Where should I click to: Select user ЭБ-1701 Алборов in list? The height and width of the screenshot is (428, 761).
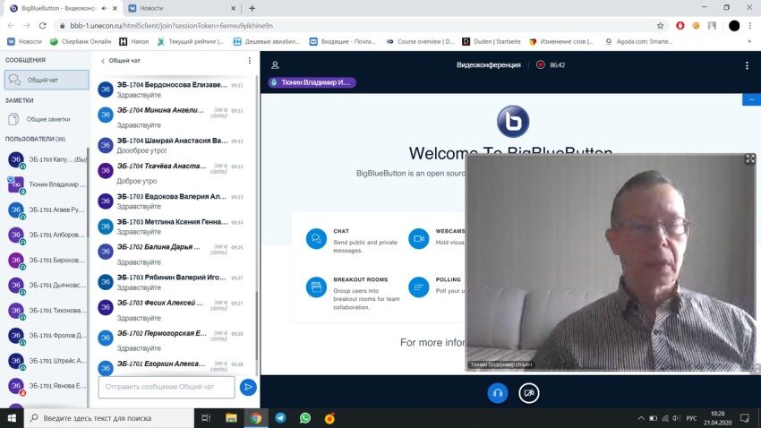pos(46,235)
